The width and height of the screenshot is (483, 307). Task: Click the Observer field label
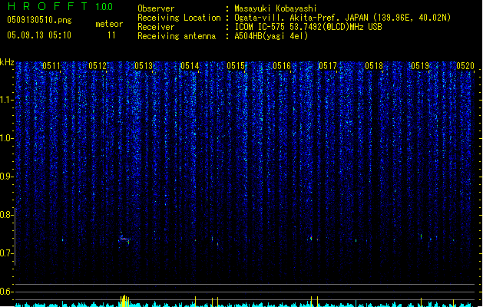coord(156,8)
